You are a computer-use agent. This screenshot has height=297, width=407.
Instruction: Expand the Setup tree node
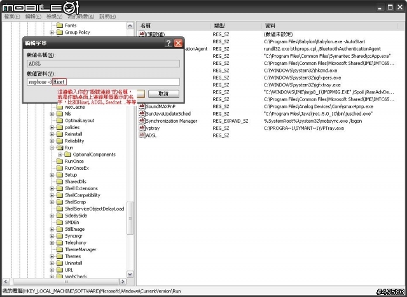[x=52, y=175]
